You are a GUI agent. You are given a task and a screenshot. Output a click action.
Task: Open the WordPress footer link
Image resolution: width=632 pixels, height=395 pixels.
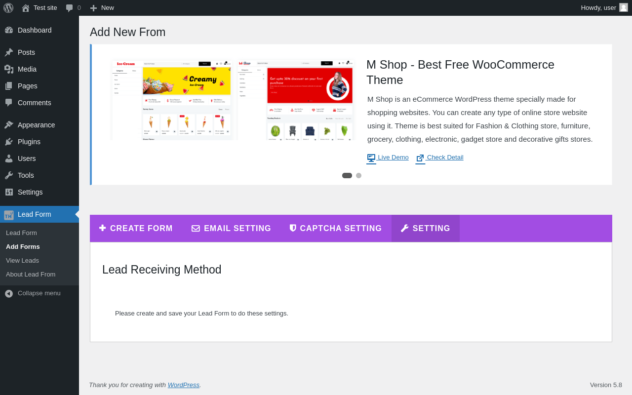point(184,385)
